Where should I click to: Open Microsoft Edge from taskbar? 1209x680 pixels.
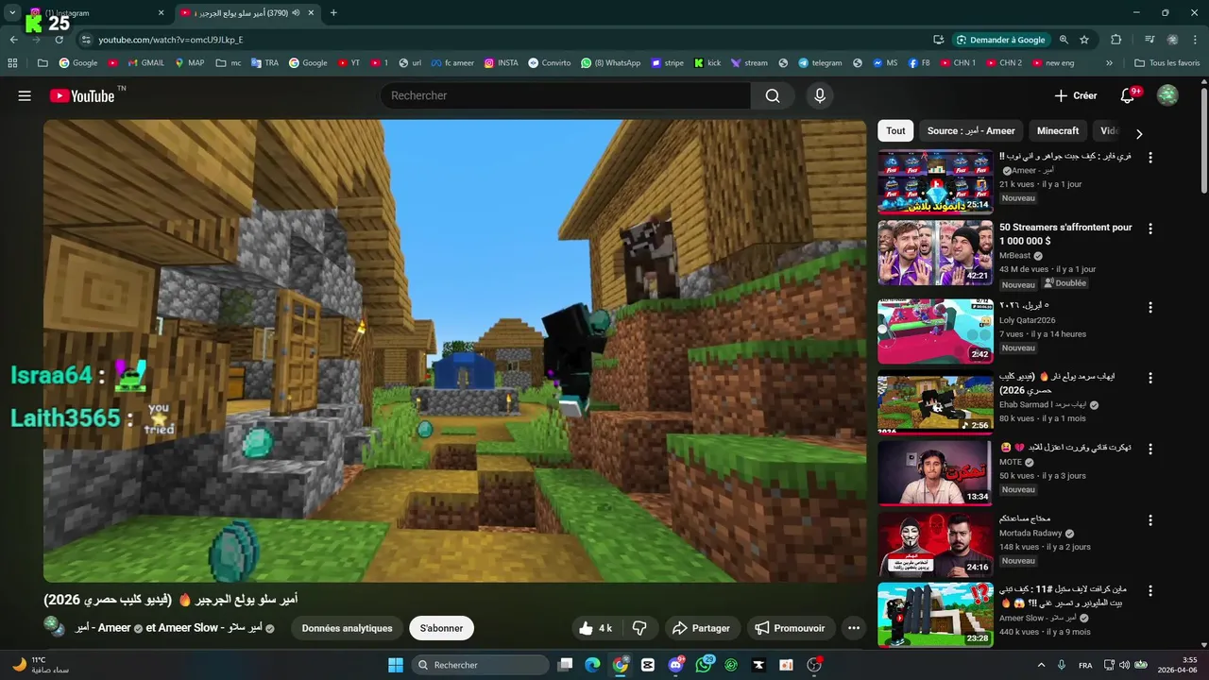592,665
